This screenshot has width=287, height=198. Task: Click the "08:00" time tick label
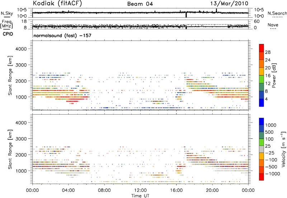coord(104,190)
